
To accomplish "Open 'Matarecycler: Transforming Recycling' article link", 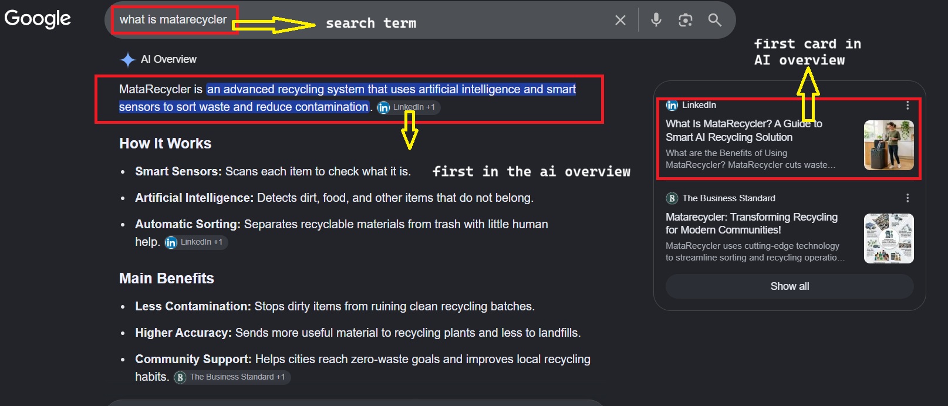I will coord(751,224).
